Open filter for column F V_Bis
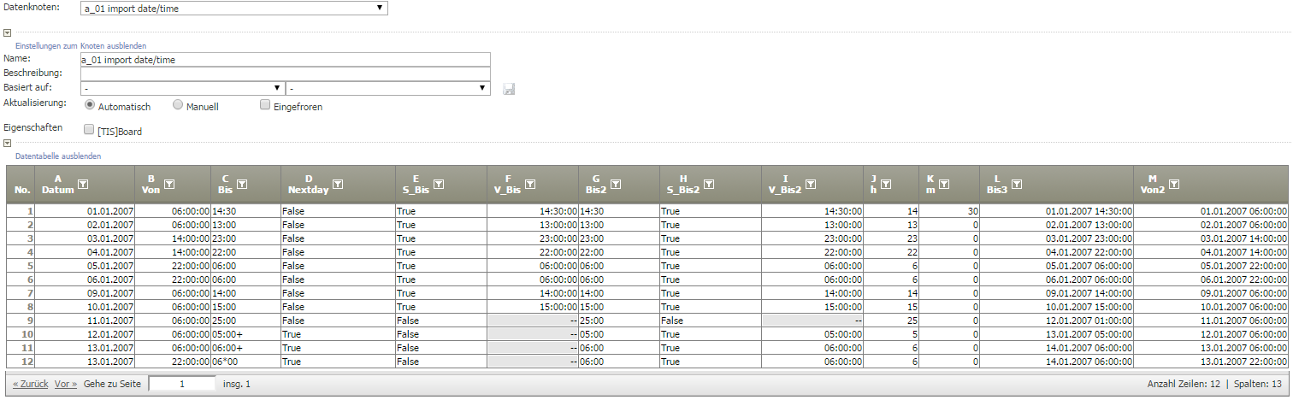1293x400 pixels. click(x=530, y=184)
